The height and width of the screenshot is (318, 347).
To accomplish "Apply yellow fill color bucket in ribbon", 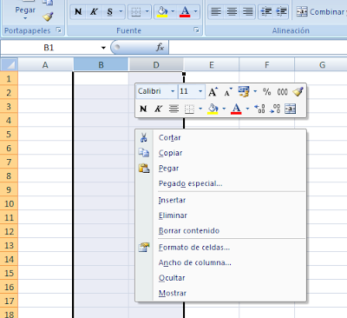I will [162, 12].
